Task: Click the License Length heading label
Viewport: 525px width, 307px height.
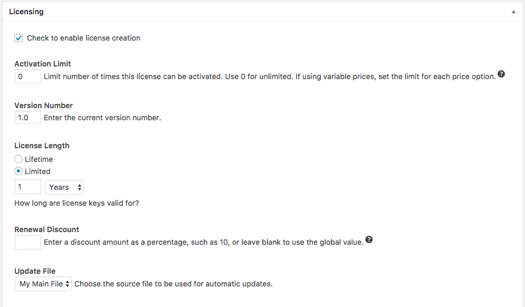Action: click(x=42, y=146)
